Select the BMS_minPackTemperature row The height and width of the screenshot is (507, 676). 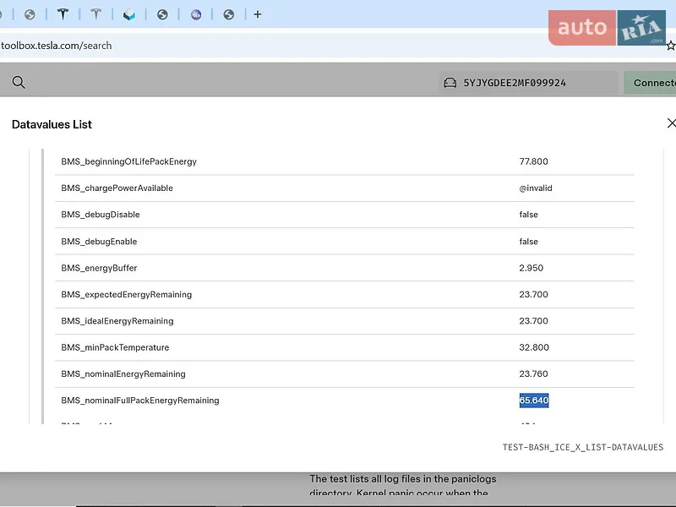coord(344,347)
